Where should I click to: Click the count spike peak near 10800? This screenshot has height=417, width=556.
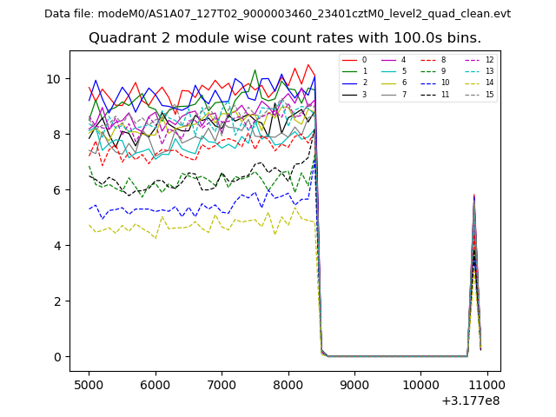[x=473, y=196]
